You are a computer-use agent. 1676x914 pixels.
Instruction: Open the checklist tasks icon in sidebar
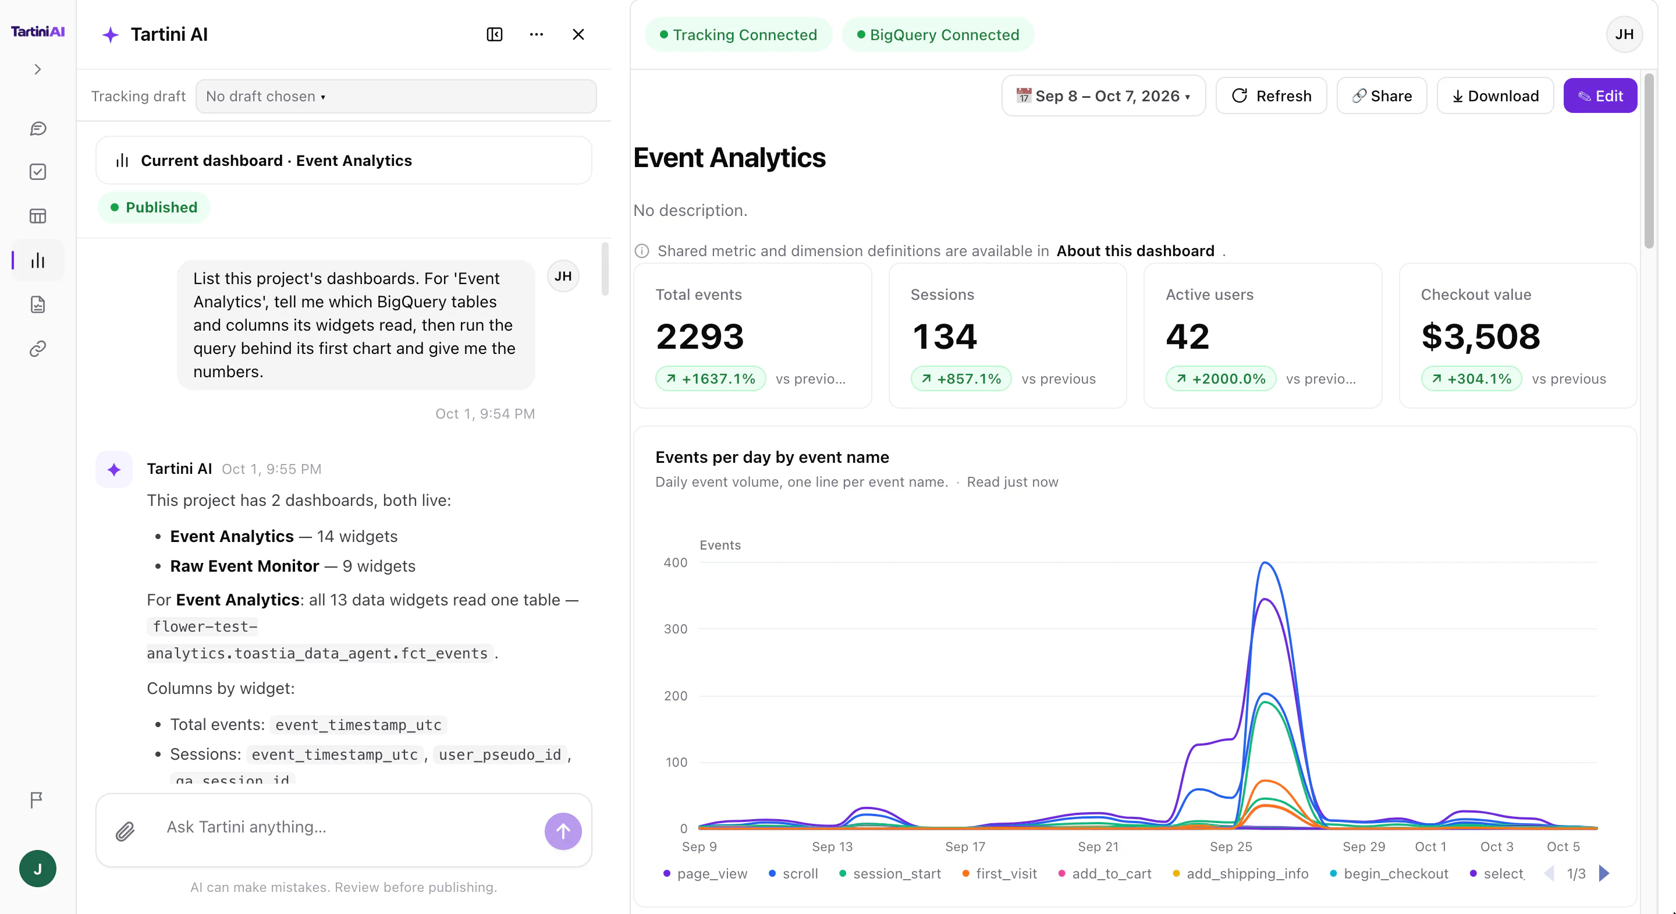(x=38, y=172)
